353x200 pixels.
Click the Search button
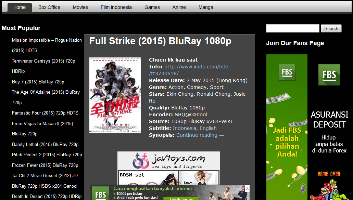(331, 28)
